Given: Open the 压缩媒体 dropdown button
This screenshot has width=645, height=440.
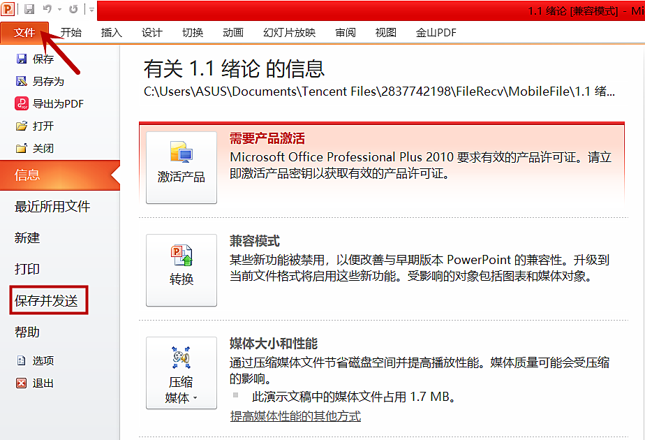Looking at the screenshot, I should 181,373.
